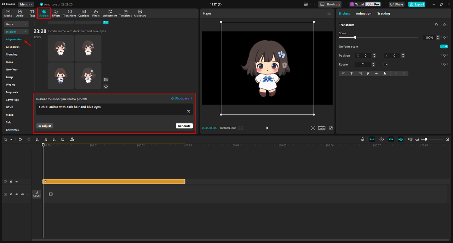The image size is (453, 243).
Task: Open the AI avatars tab
Action: (x=140, y=13)
